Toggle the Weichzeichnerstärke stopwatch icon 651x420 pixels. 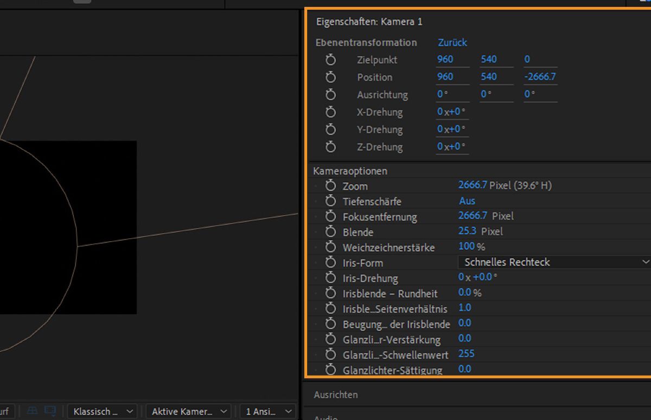[x=331, y=247]
